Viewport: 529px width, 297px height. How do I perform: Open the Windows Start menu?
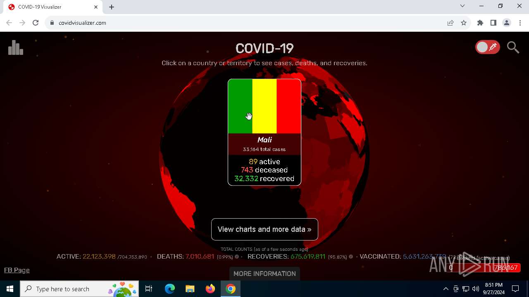[x=10, y=289]
